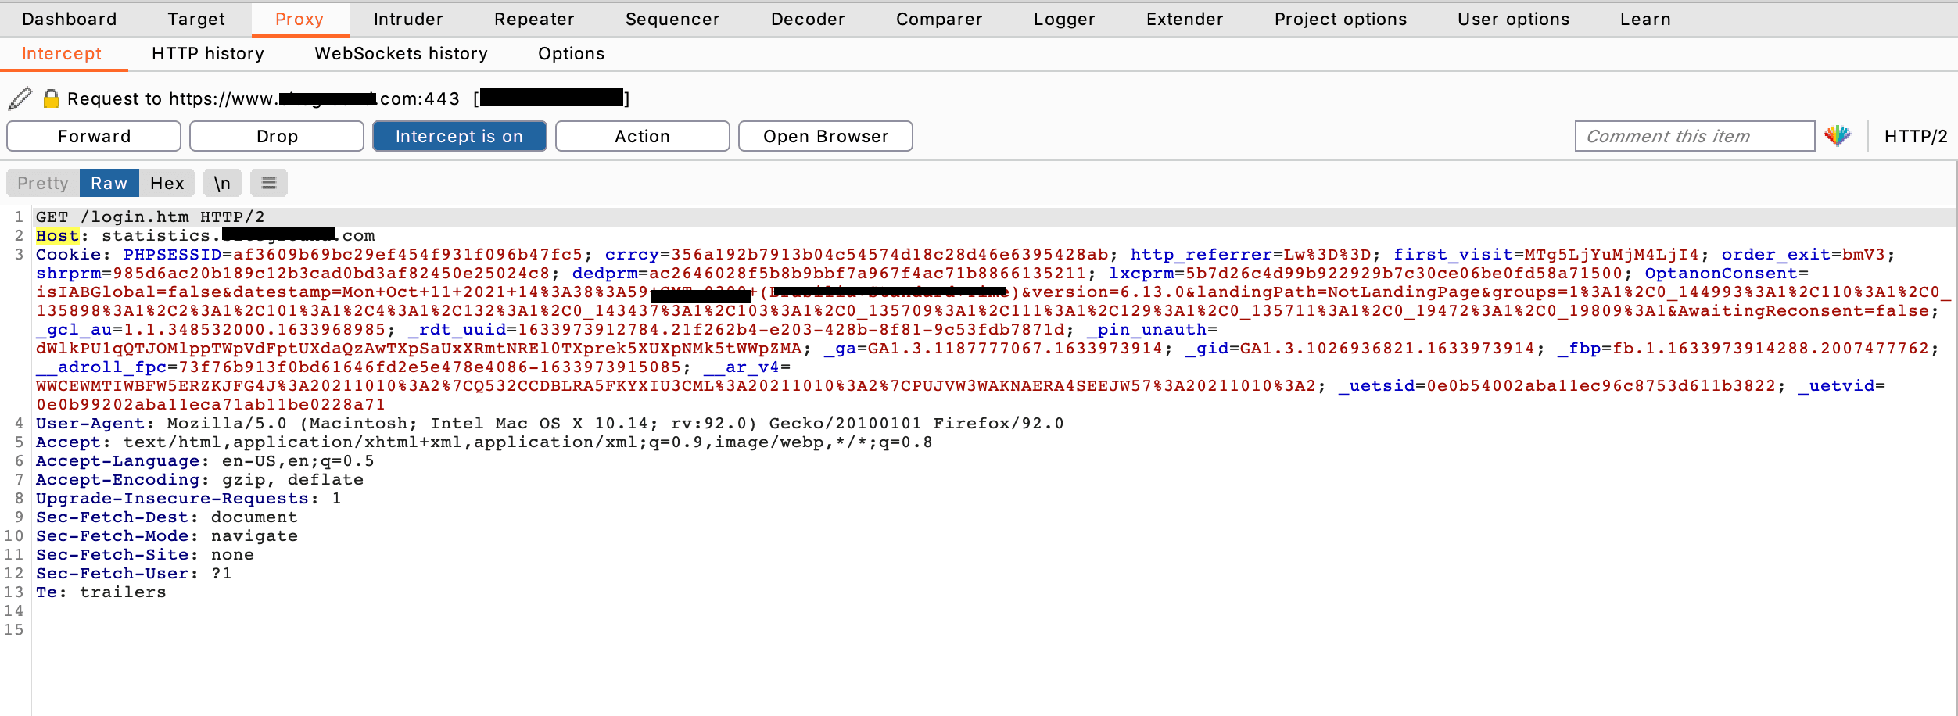Click the _rdt_uuid cookie name
This screenshot has width=1958, height=716.
click(x=457, y=329)
